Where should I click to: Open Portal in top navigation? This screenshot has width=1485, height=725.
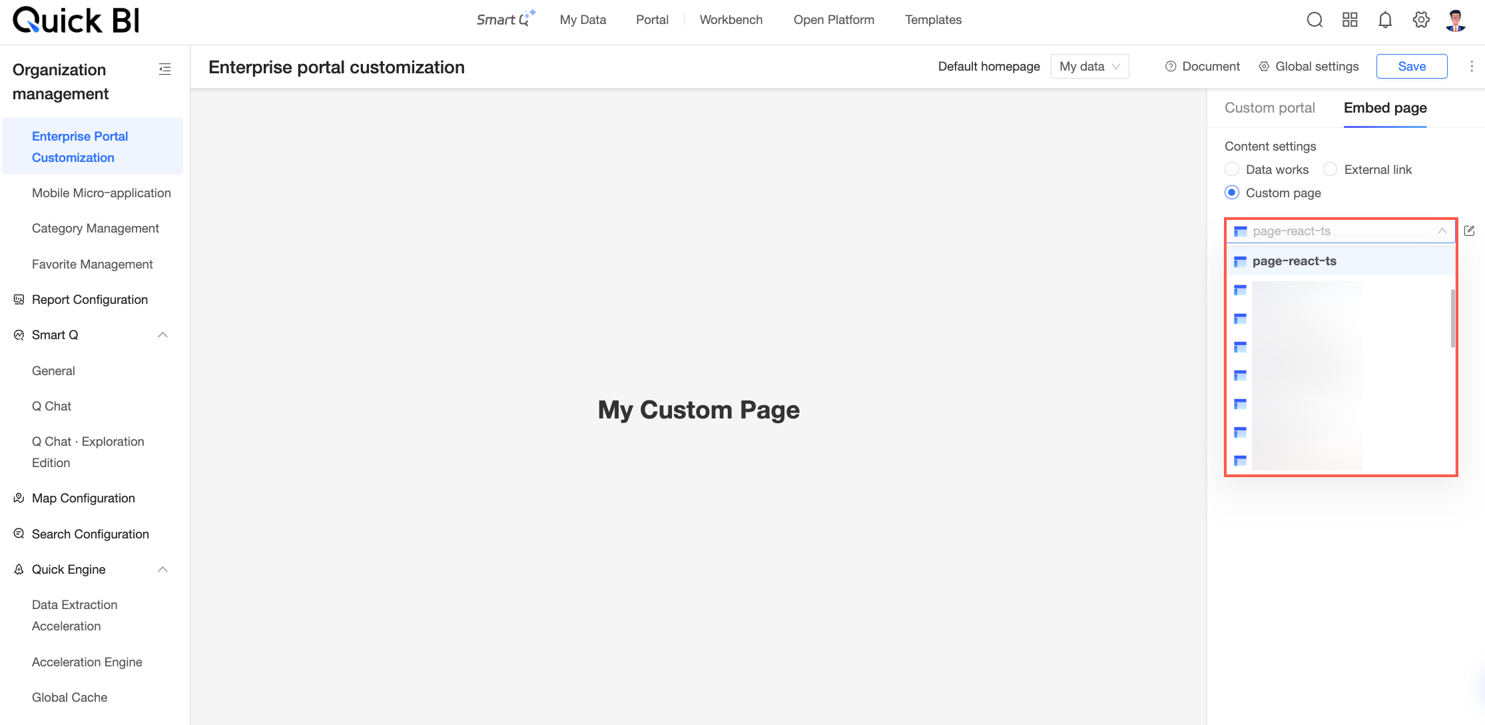point(652,20)
